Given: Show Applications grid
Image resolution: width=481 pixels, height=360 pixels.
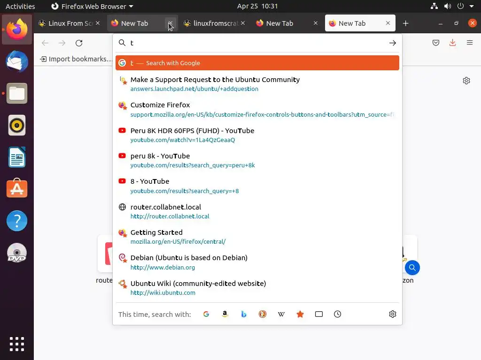Looking at the screenshot, I should tap(17, 344).
